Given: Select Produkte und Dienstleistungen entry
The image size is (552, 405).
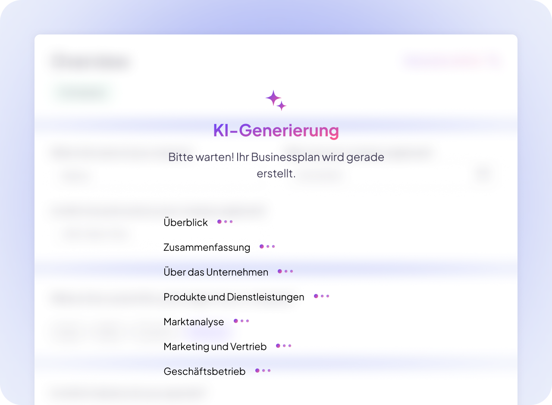Looking at the screenshot, I should [234, 297].
